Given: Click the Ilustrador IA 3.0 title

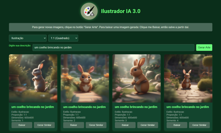Looking at the screenshot, I should click(x=121, y=11).
